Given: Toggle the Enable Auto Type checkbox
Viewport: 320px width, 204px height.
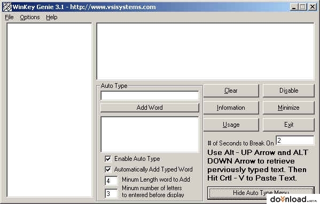Looking at the screenshot, I should (108, 159).
